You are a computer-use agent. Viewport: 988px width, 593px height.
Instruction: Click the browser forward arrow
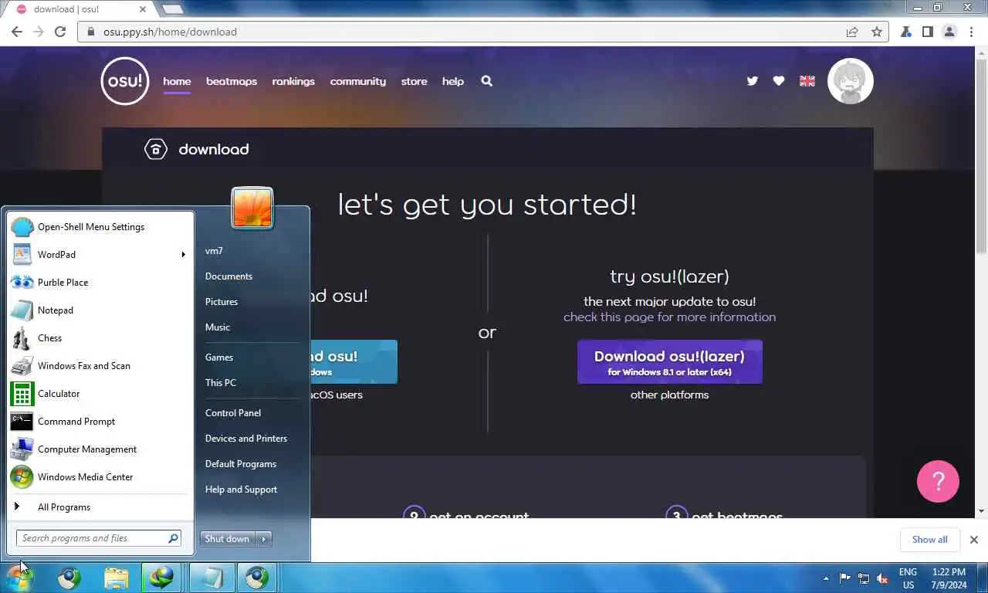coord(39,32)
